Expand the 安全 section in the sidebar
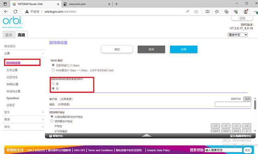 point(24,112)
